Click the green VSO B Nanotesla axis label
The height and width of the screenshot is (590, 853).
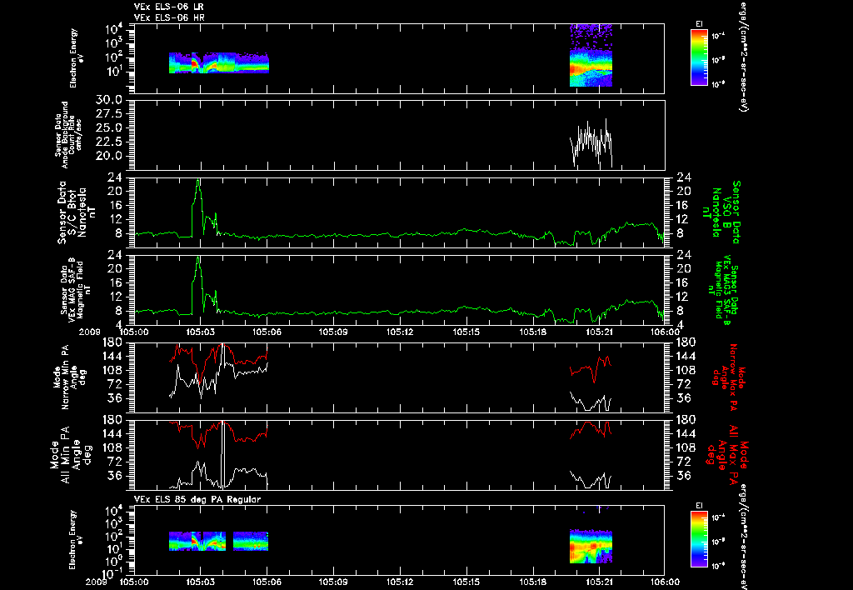coord(726,212)
